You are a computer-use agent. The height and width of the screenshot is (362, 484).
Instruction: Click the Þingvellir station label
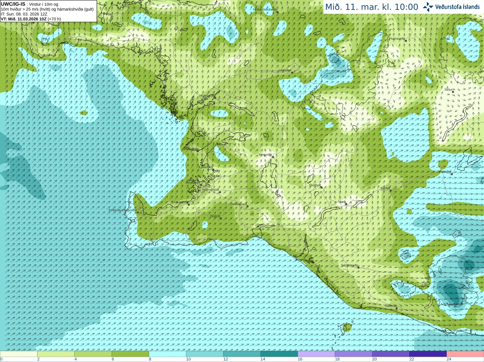(265, 154)
